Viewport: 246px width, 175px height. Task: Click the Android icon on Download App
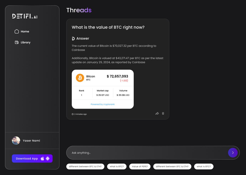tap(48, 159)
